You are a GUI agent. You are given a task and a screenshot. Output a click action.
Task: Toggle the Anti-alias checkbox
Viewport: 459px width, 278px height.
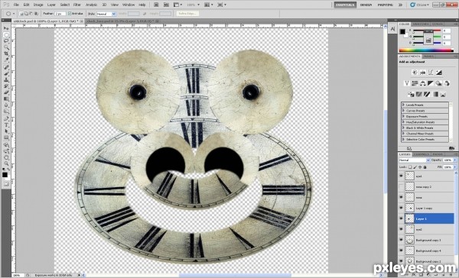click(x=70, y=14)
